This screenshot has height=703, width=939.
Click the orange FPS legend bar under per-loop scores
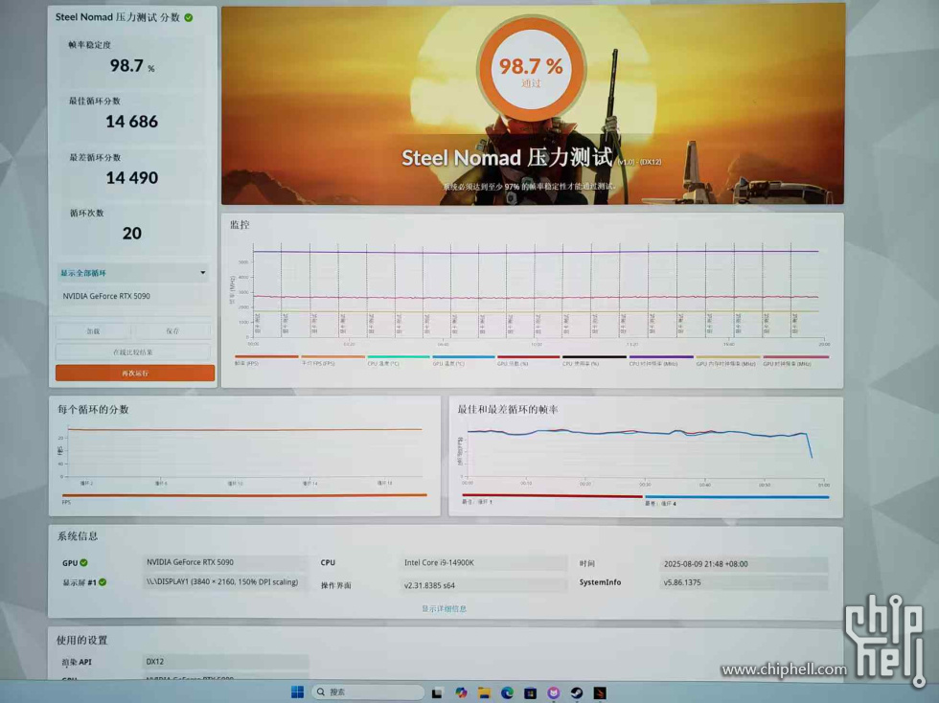point(244,495)
